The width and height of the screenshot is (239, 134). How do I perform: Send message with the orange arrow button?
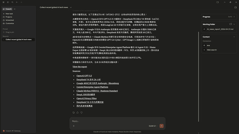[161, 126]
